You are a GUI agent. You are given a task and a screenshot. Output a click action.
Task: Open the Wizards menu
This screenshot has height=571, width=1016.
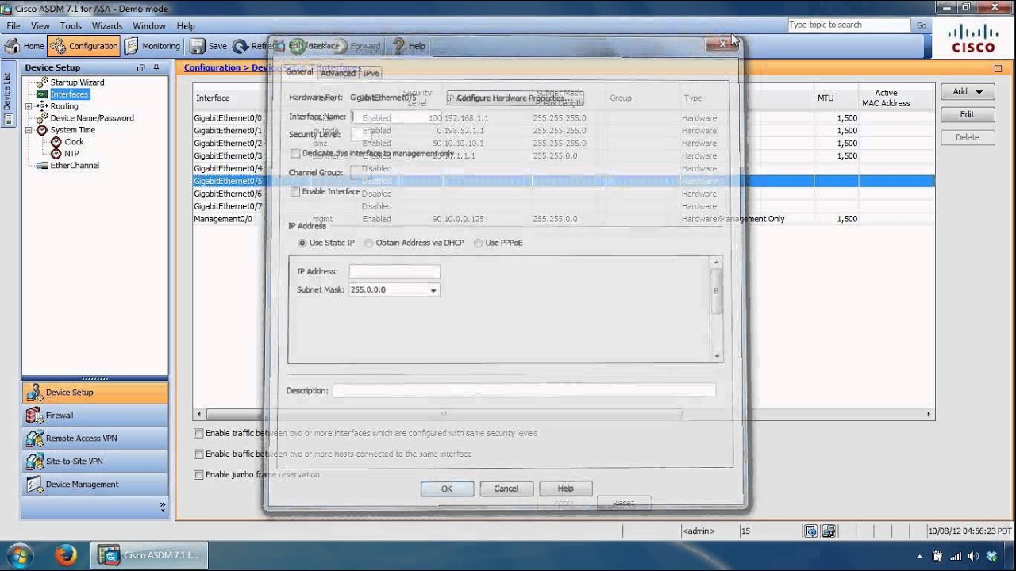[107, 25]
